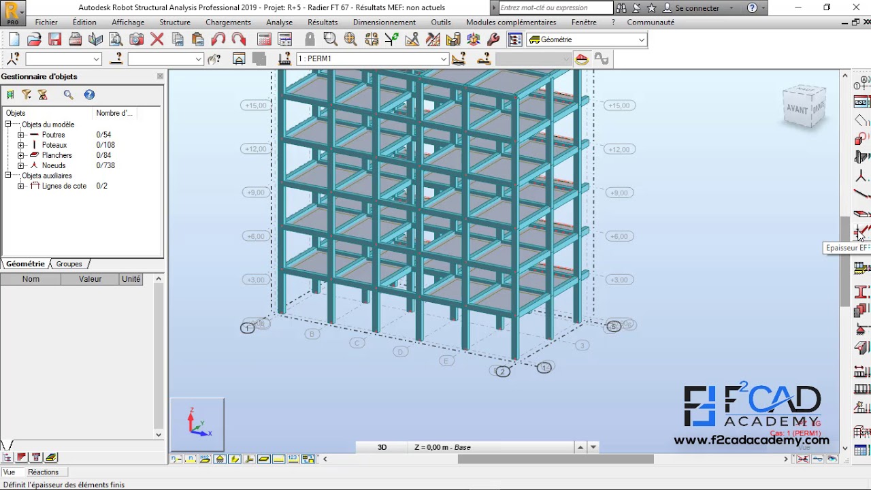
Task: Expand the Poutres tree node
Action: [x=20, y=135]
